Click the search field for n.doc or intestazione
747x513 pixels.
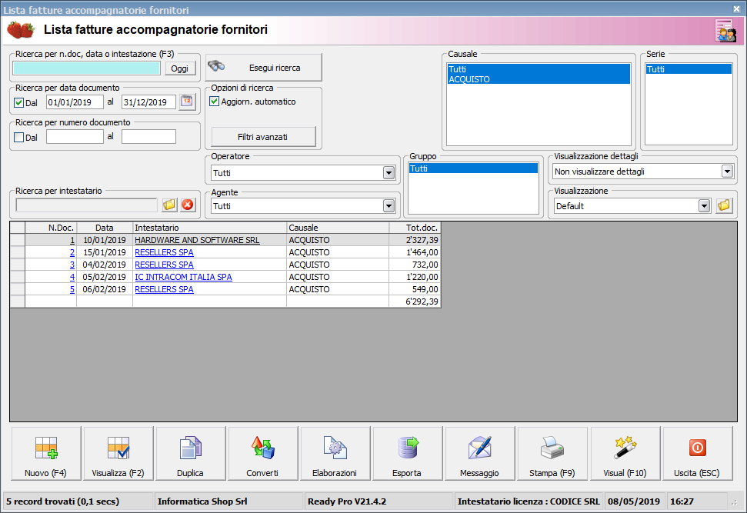(87, 68)
